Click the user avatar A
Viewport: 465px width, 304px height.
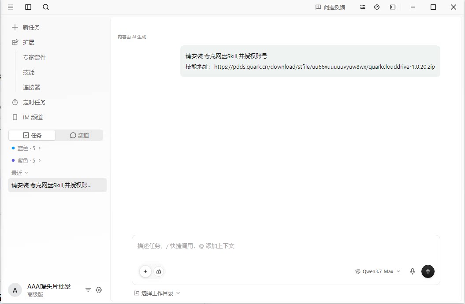[x=15, y=290]
